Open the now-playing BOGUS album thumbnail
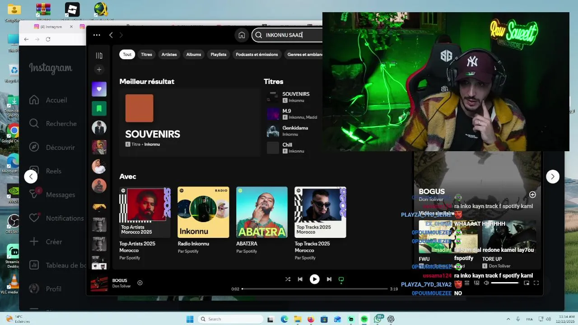Image resolution: width=578 pixels, height=325 pixels. tap(99, 283)
